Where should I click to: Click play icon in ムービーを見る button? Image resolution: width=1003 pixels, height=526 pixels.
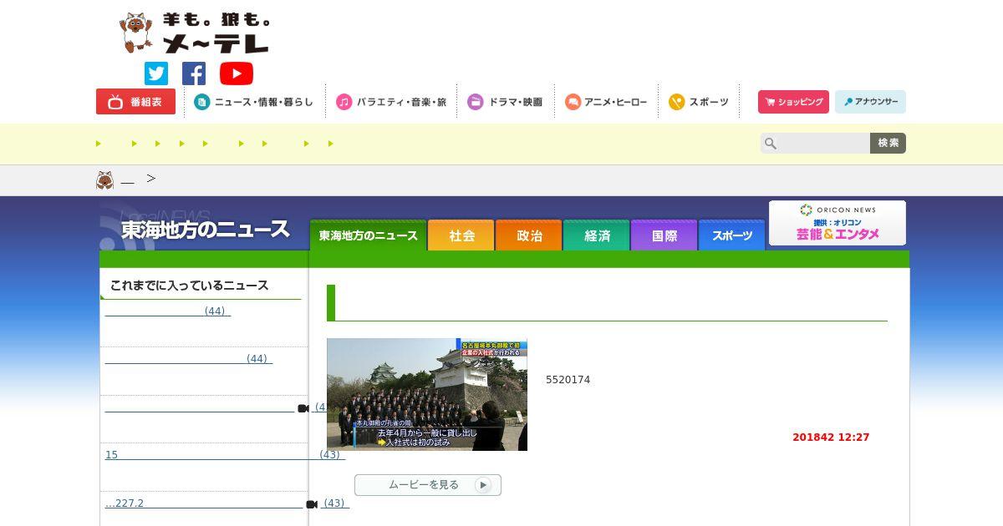(483, 485)
